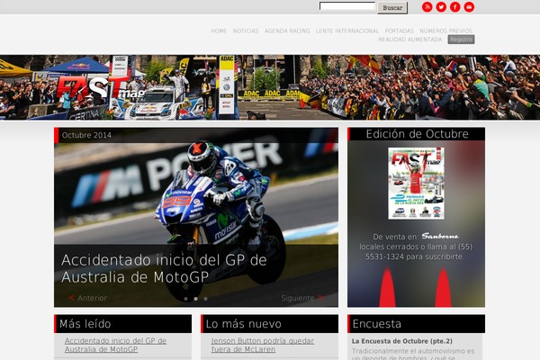Open the HOME menu item
Screen dimensions: 540x360
coord(219,31)
